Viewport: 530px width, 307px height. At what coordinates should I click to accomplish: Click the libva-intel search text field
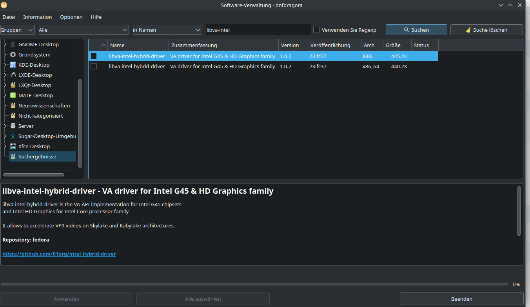(258, 30)
